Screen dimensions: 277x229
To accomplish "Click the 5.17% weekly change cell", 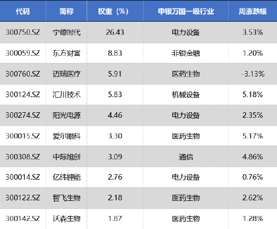I will 253,136.
